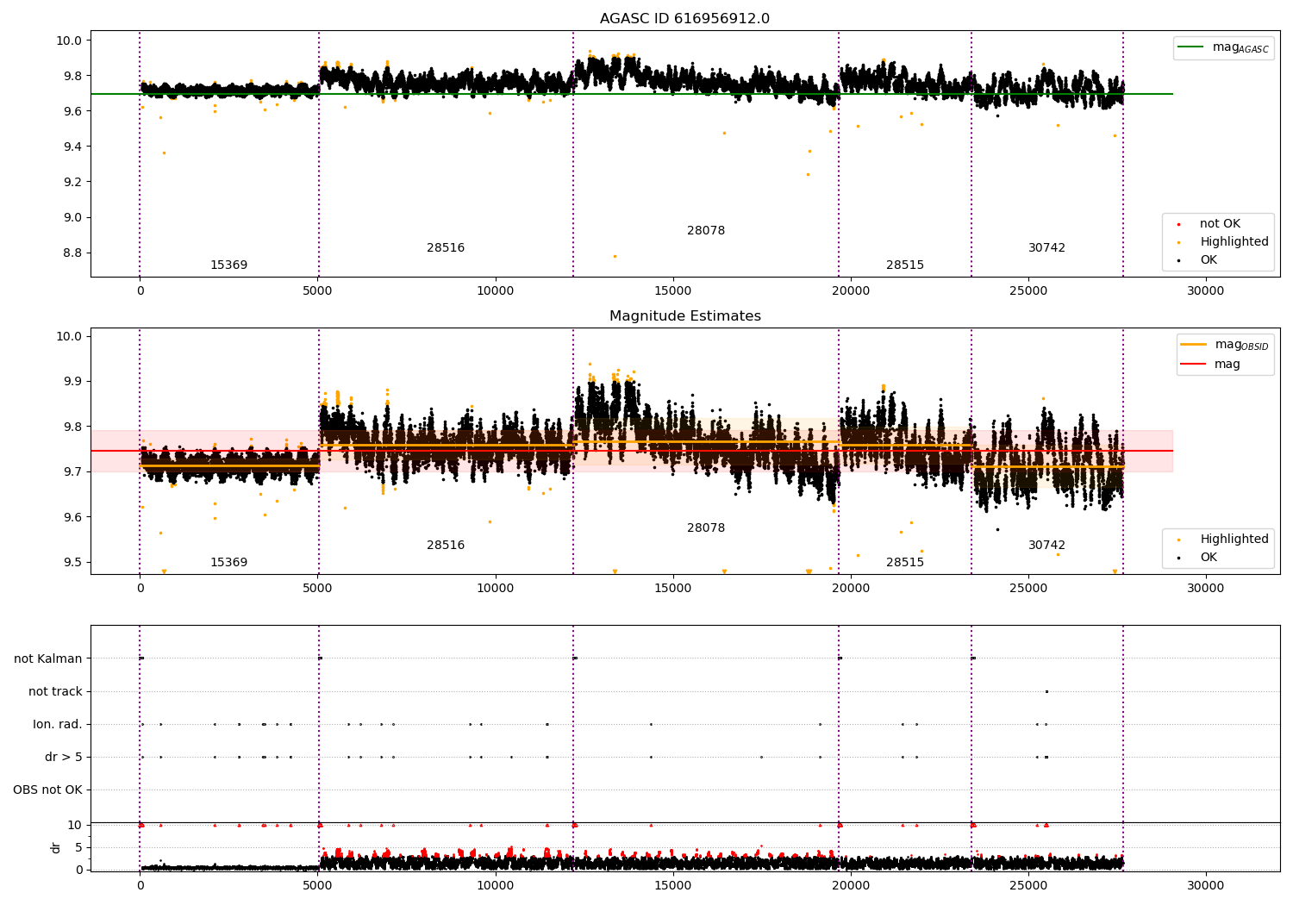
Task: Click the orange mag OBSID legend line sample
Action: click(1194, 345)
